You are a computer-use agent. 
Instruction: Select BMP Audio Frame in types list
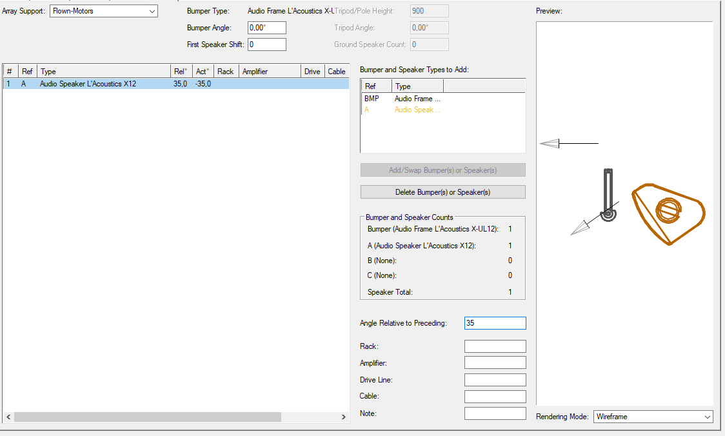[417, 99]
